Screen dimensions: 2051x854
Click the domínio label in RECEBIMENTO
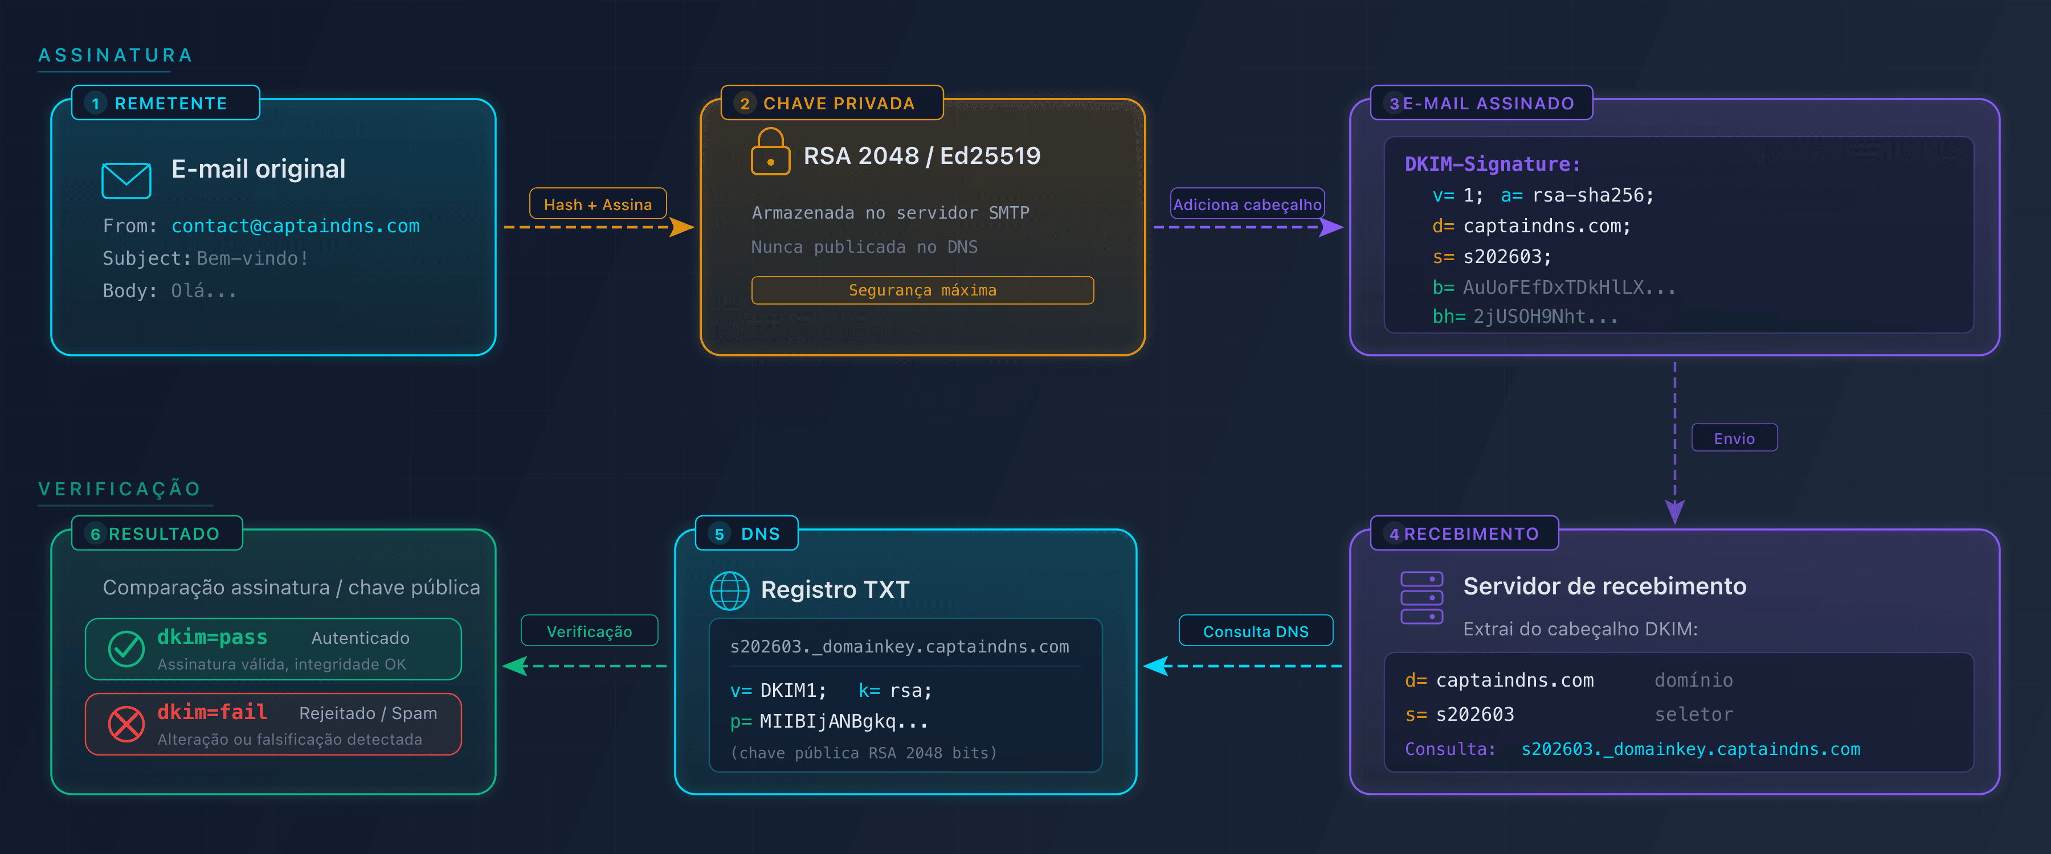click(x=1694, y=680)
